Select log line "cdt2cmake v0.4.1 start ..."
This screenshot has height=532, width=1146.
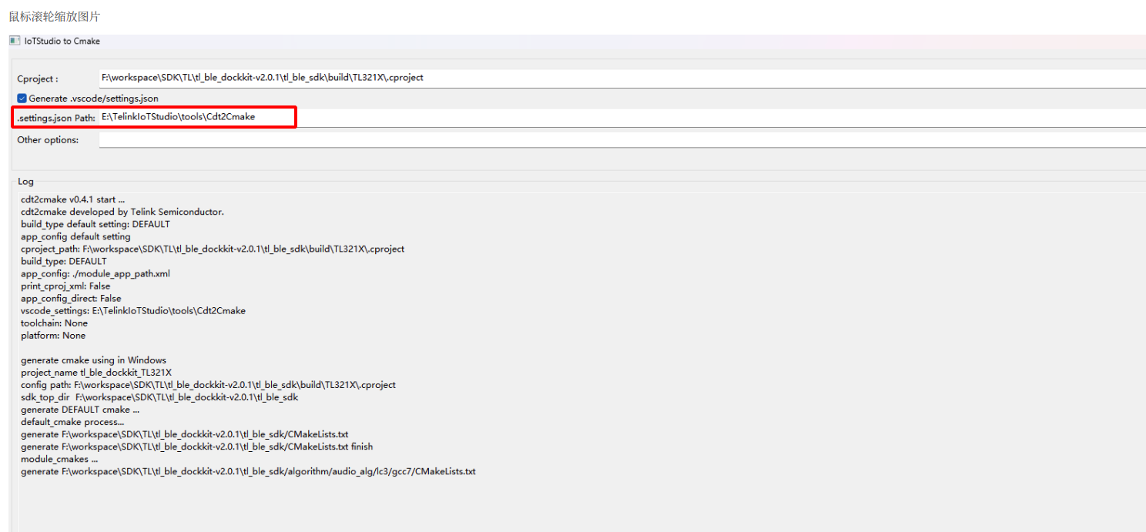(x=73, y=199)
